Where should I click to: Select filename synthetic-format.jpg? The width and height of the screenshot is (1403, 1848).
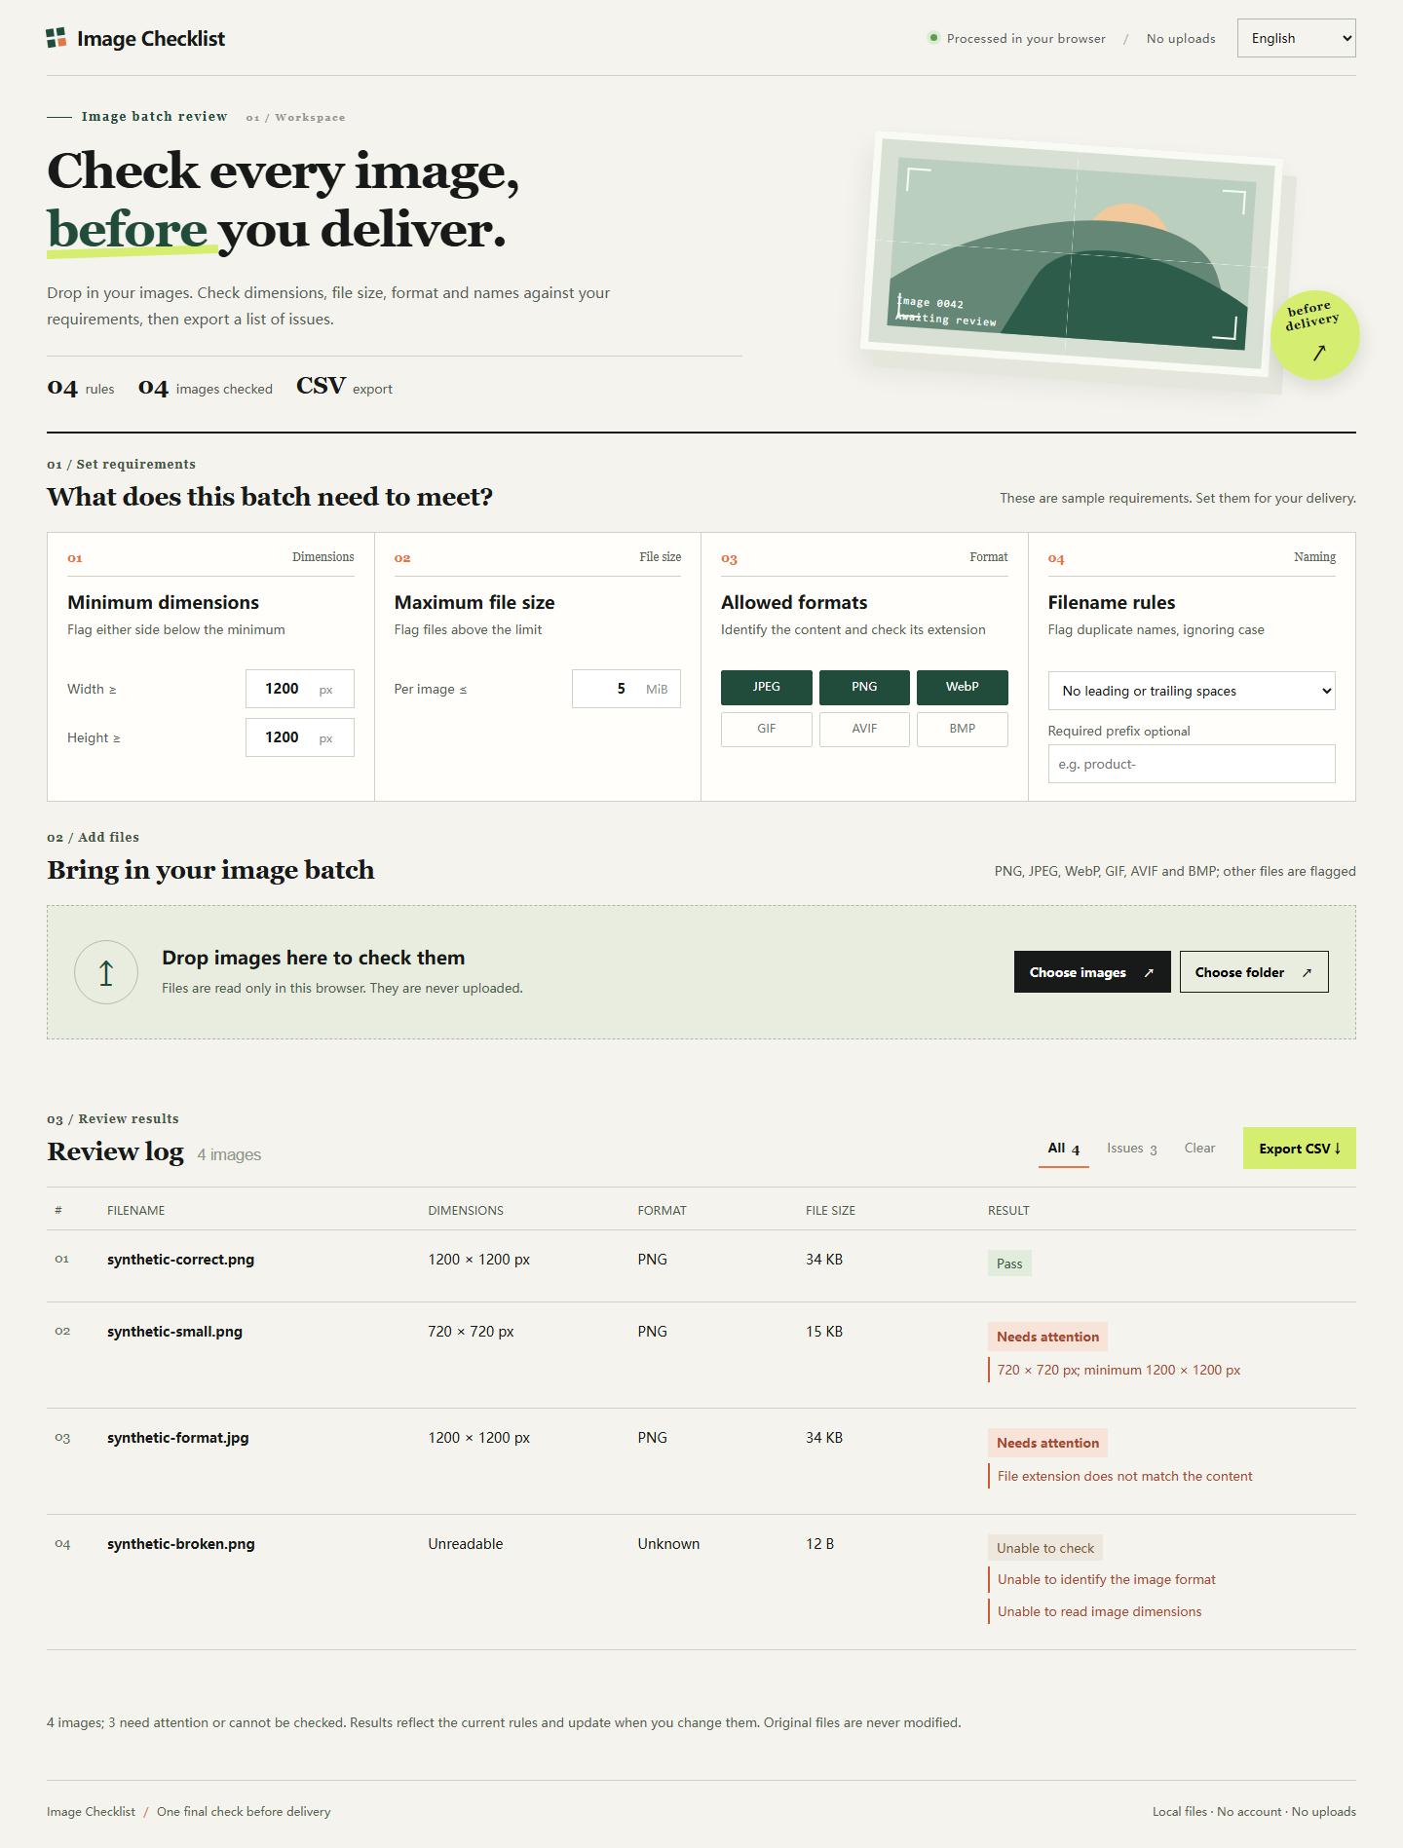(177, 1438)
